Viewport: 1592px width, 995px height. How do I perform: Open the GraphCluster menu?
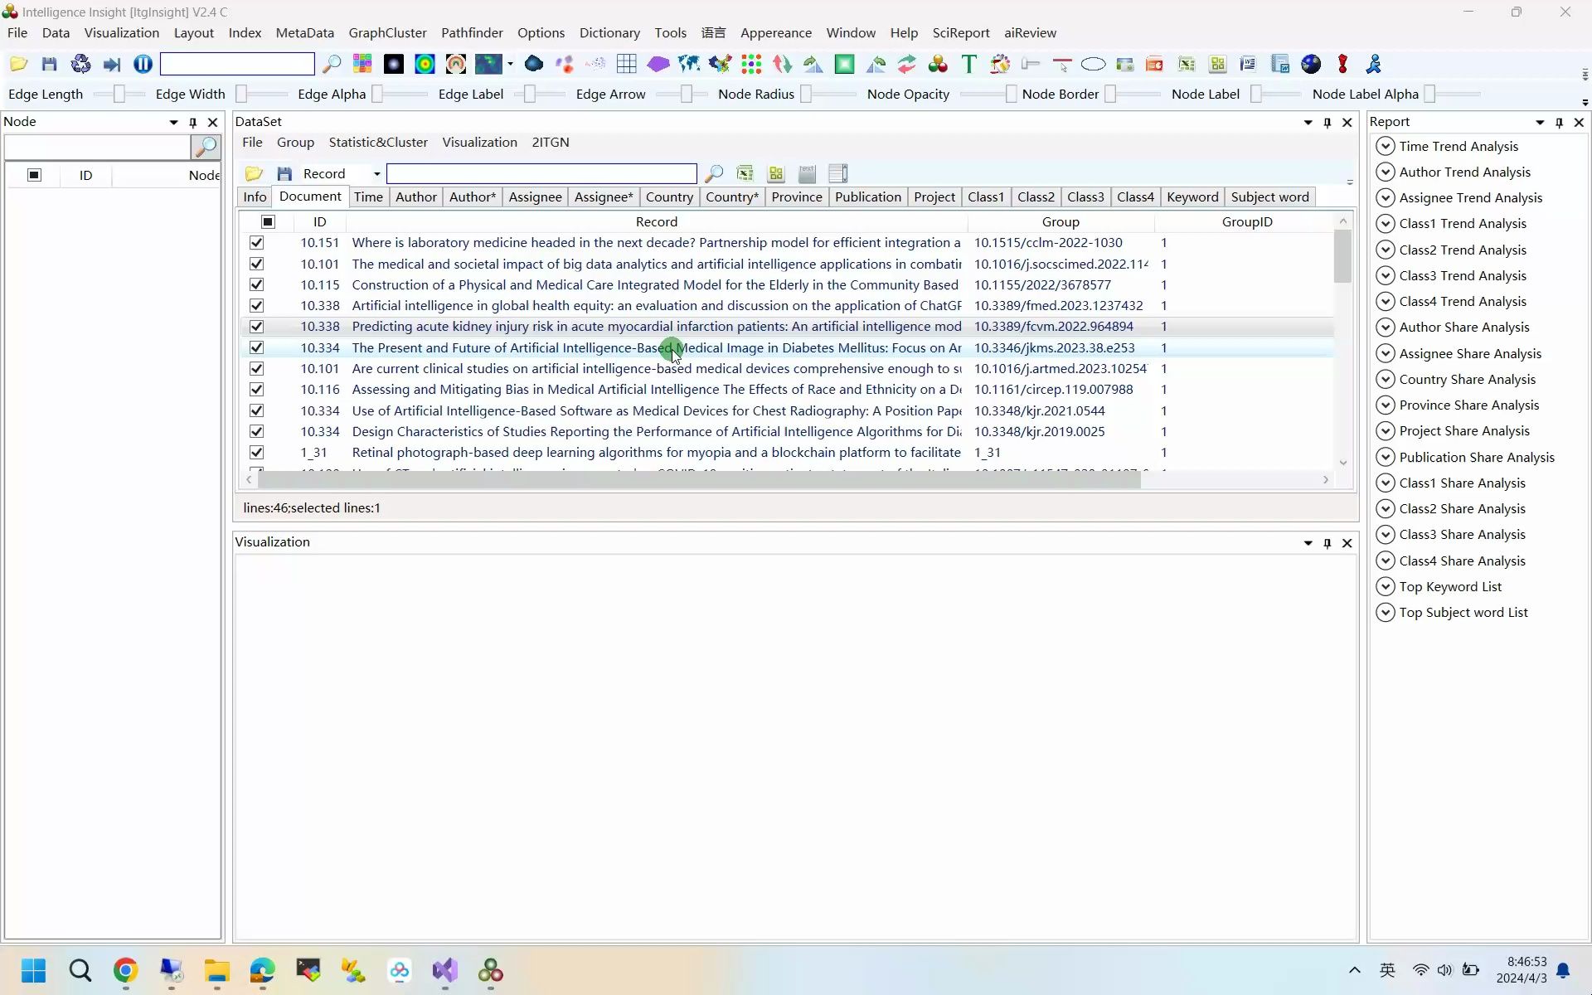(x=387, y=32)
